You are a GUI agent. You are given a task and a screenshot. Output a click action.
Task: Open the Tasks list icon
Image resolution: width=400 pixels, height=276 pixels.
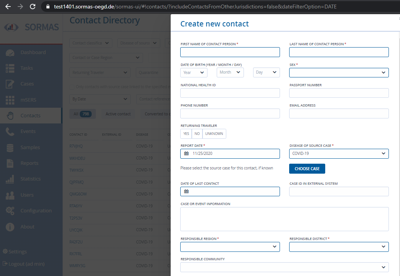pyautogui.click(x=10, y=68)
